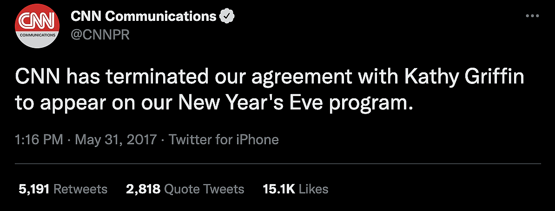Click the May 31, 2017 date
The image size is (555, 211).
click(x=116, y=139)
